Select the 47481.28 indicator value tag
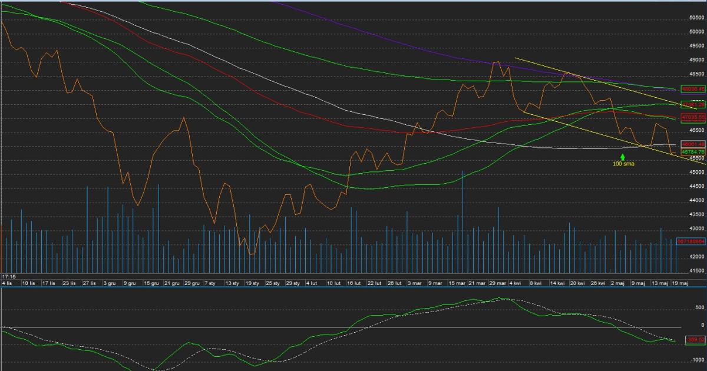This screenshot has height=371, width=707. pos(693,104)
